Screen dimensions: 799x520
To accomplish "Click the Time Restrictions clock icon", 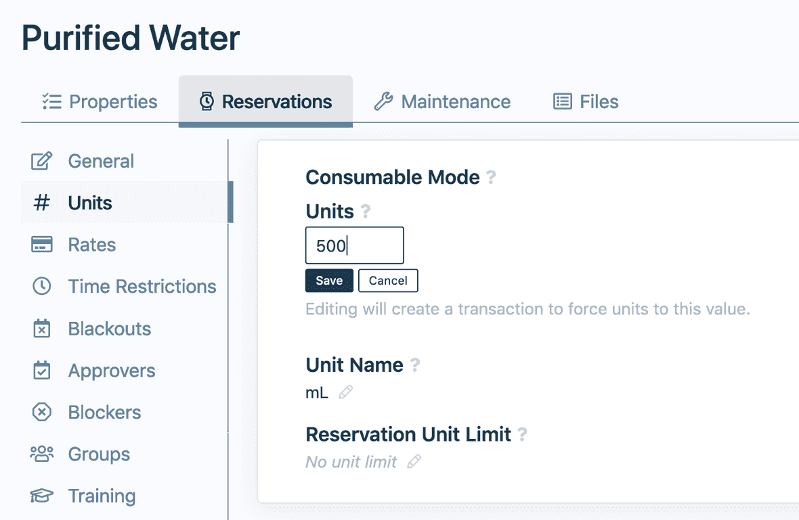I will [x=42, y=287].
